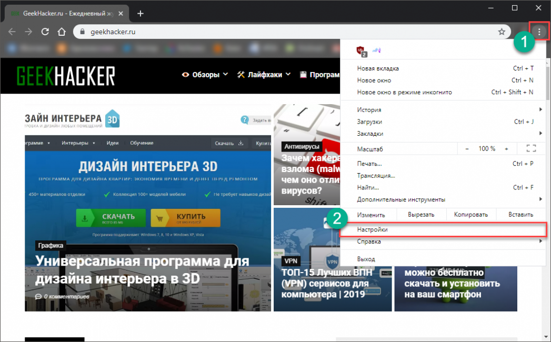Open a new tab with plus icon
The image size is (551, 342).
coord(140,13)
